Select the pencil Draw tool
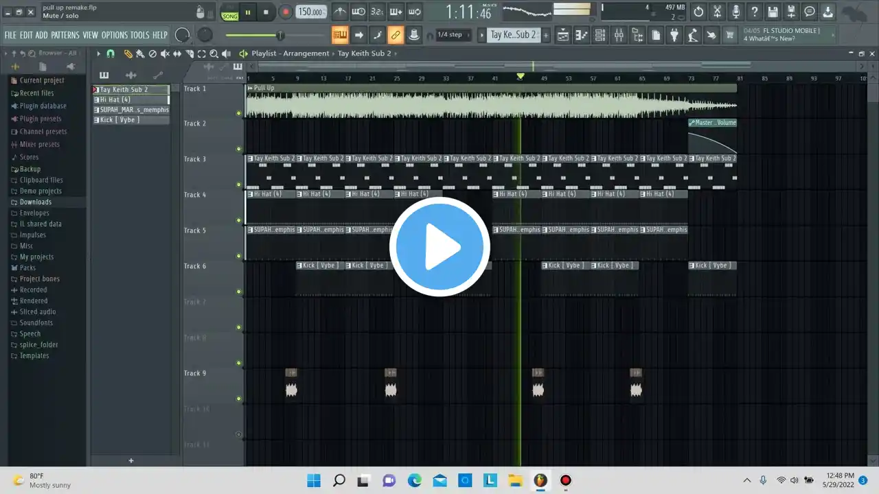Screen dimensions: 879x494 point(128,54)
